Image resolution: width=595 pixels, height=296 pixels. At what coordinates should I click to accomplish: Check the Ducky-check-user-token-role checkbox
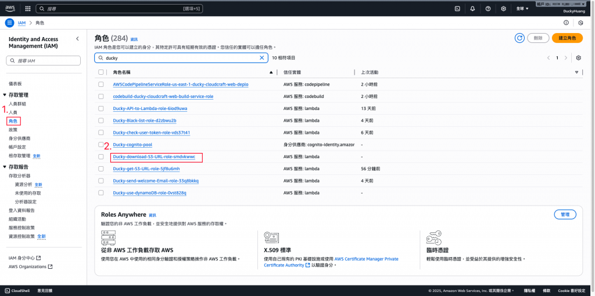coord(101,133)
